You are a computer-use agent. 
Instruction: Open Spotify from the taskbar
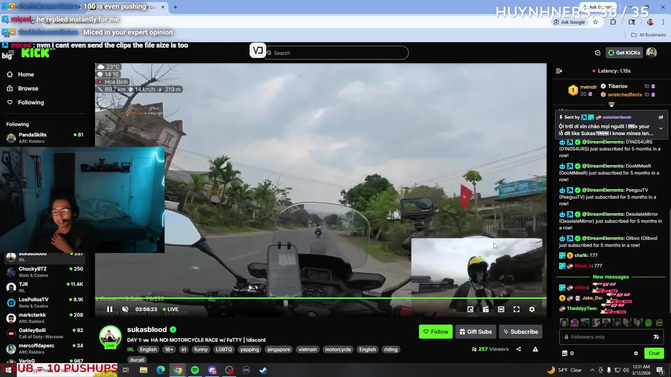195,370
